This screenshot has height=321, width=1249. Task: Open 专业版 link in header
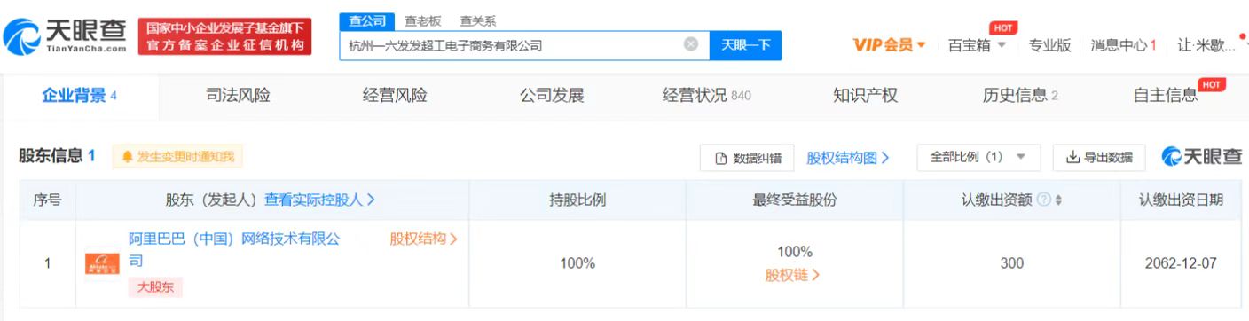coord(1049,45)
